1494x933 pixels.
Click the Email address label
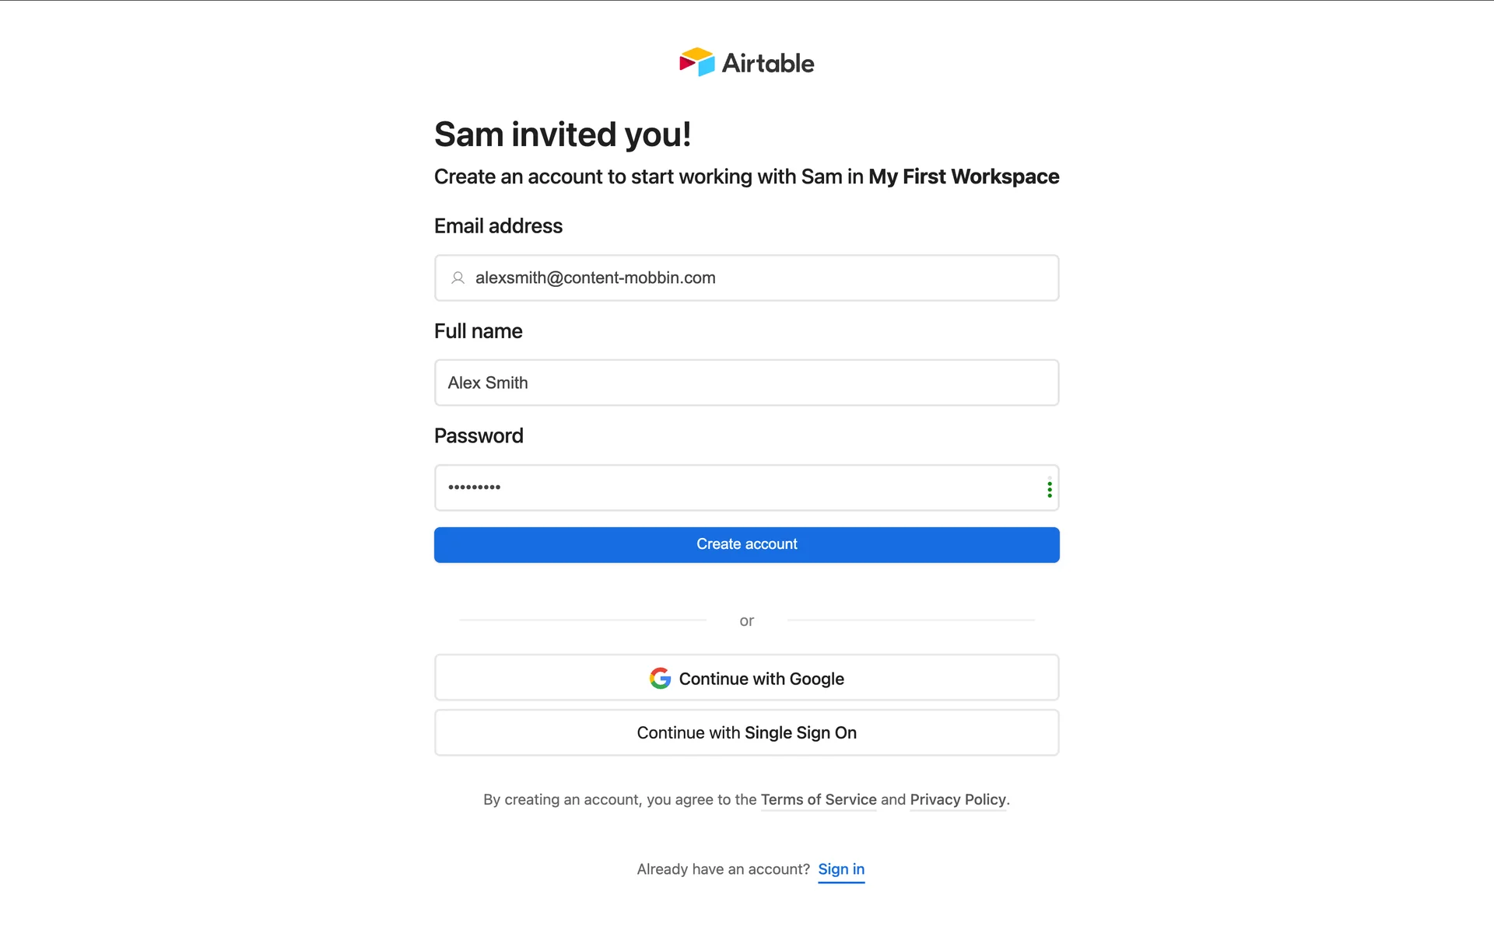[498, 226]
